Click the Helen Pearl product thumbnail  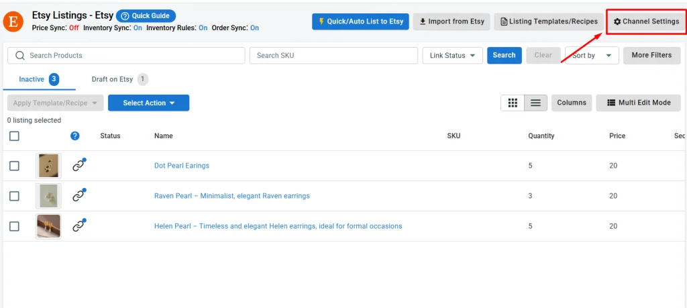[x=48, y=226]
